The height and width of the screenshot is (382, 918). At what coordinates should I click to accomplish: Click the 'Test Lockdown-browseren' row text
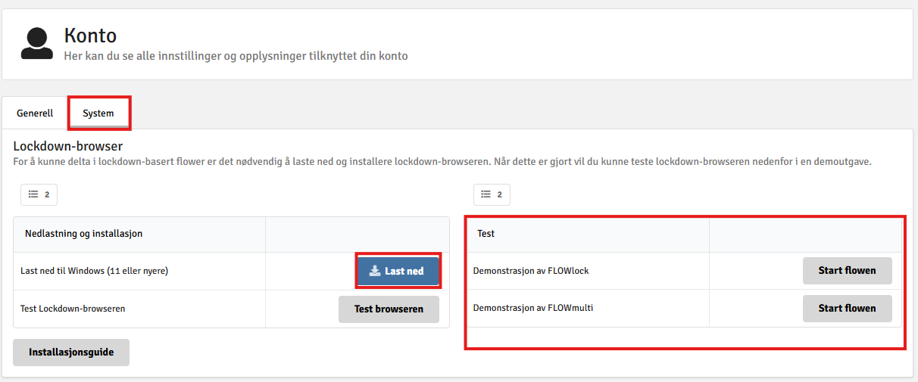click(x=73, y=309)
